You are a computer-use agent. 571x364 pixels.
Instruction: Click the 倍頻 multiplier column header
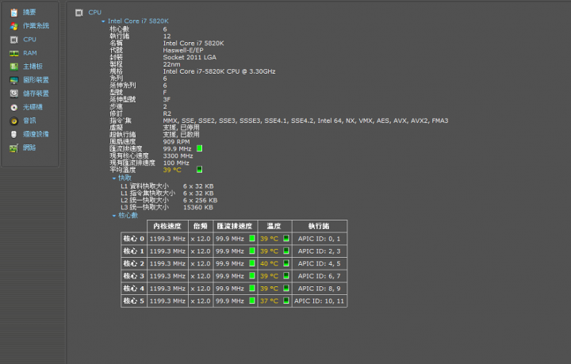click(201, 226)
